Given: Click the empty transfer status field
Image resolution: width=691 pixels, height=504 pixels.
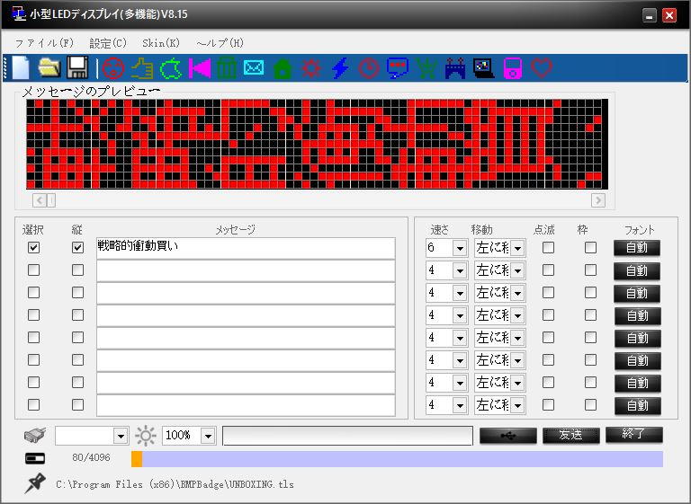Looking at the screenshot, I should pyautogui.click(x=347, y=436).
